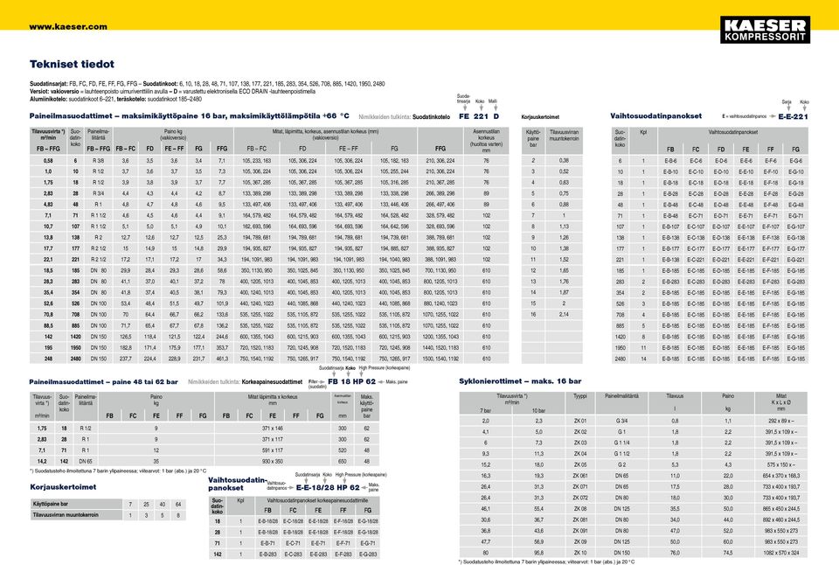Select correction factor '0,38' for 2 bar

[564, 161]
